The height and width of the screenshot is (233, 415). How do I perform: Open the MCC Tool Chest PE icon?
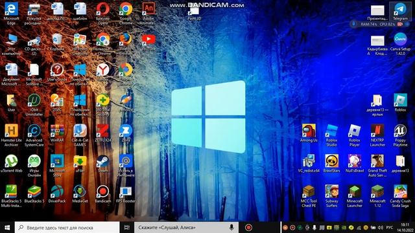pyautogui.click(x=309, y=192)
